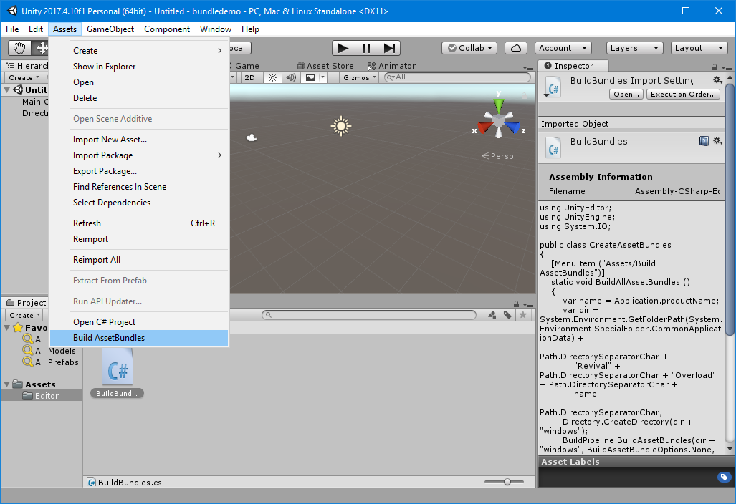Image resolution: width=736 pixels, height=504 pixels.
Task: Open the Inspector panel options menu icon
Action: 726,67
